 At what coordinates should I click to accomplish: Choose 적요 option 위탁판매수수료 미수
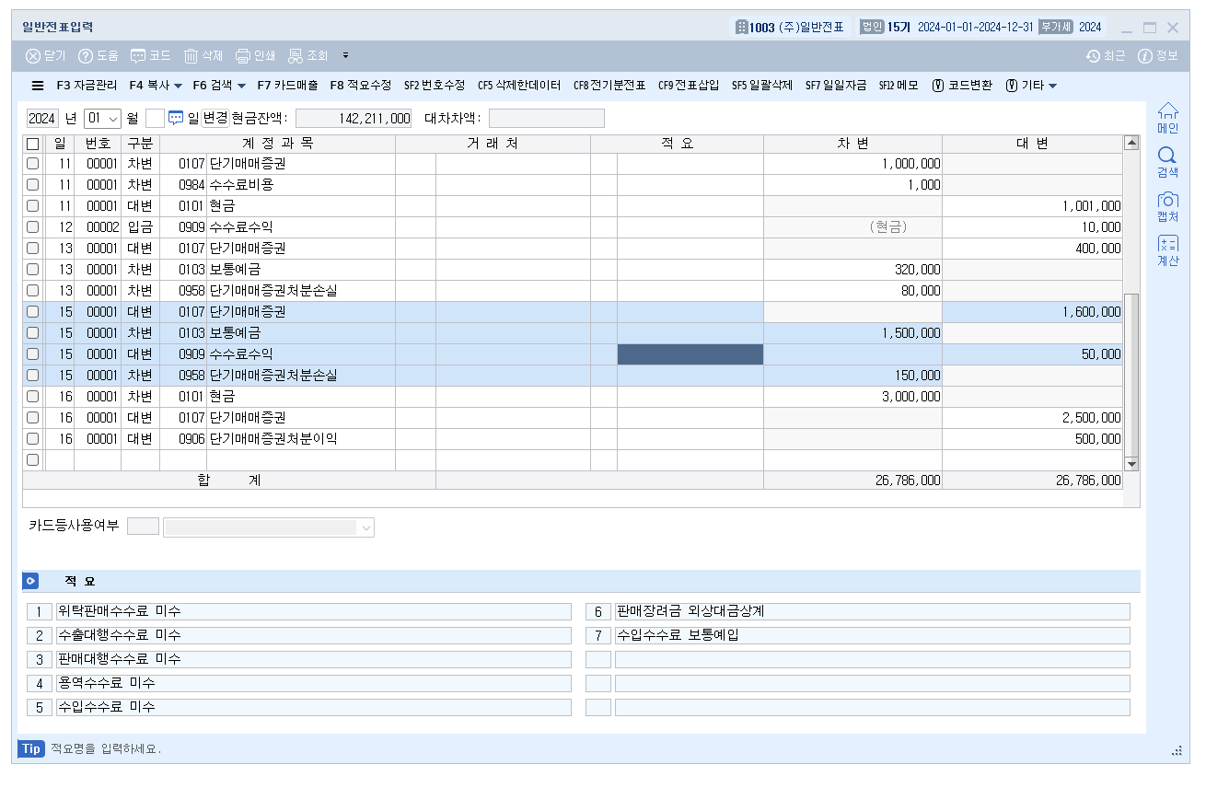coord(313,612)
